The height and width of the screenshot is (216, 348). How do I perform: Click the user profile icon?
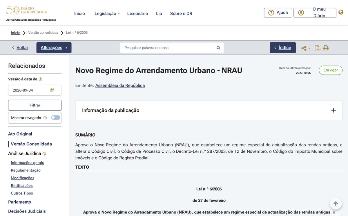pyautogui.click(x=301, y=13)
